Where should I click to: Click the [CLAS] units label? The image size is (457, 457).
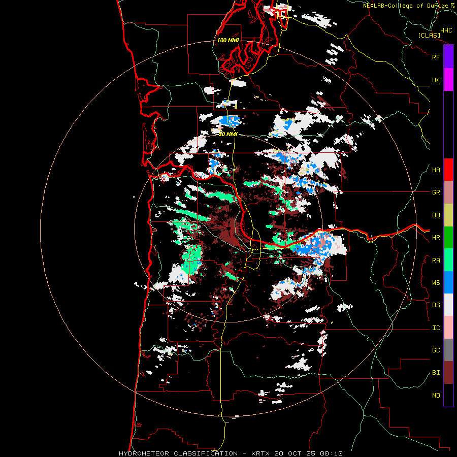(x=429, y=35)
